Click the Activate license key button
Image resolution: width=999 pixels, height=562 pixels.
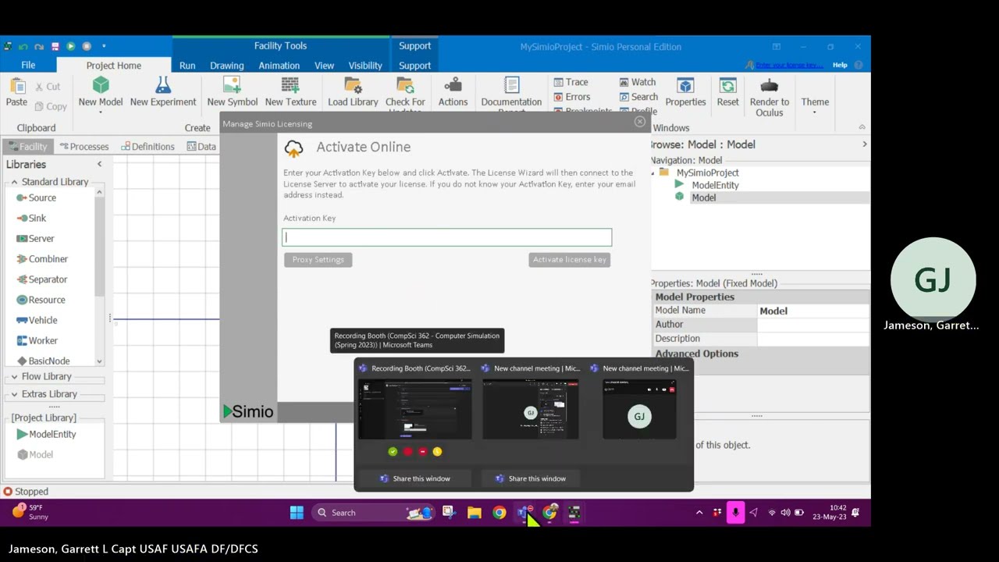pyautogui.click(x=569, y=259)
